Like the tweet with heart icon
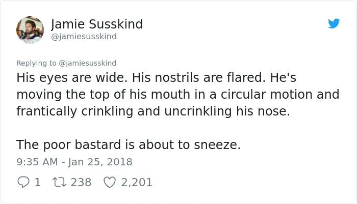This screenshot has height=204, width=357. [x=110, y=182]
